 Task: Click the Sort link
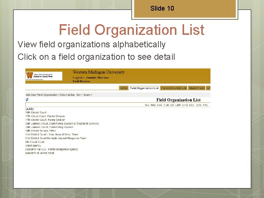[x=79, y=95]
